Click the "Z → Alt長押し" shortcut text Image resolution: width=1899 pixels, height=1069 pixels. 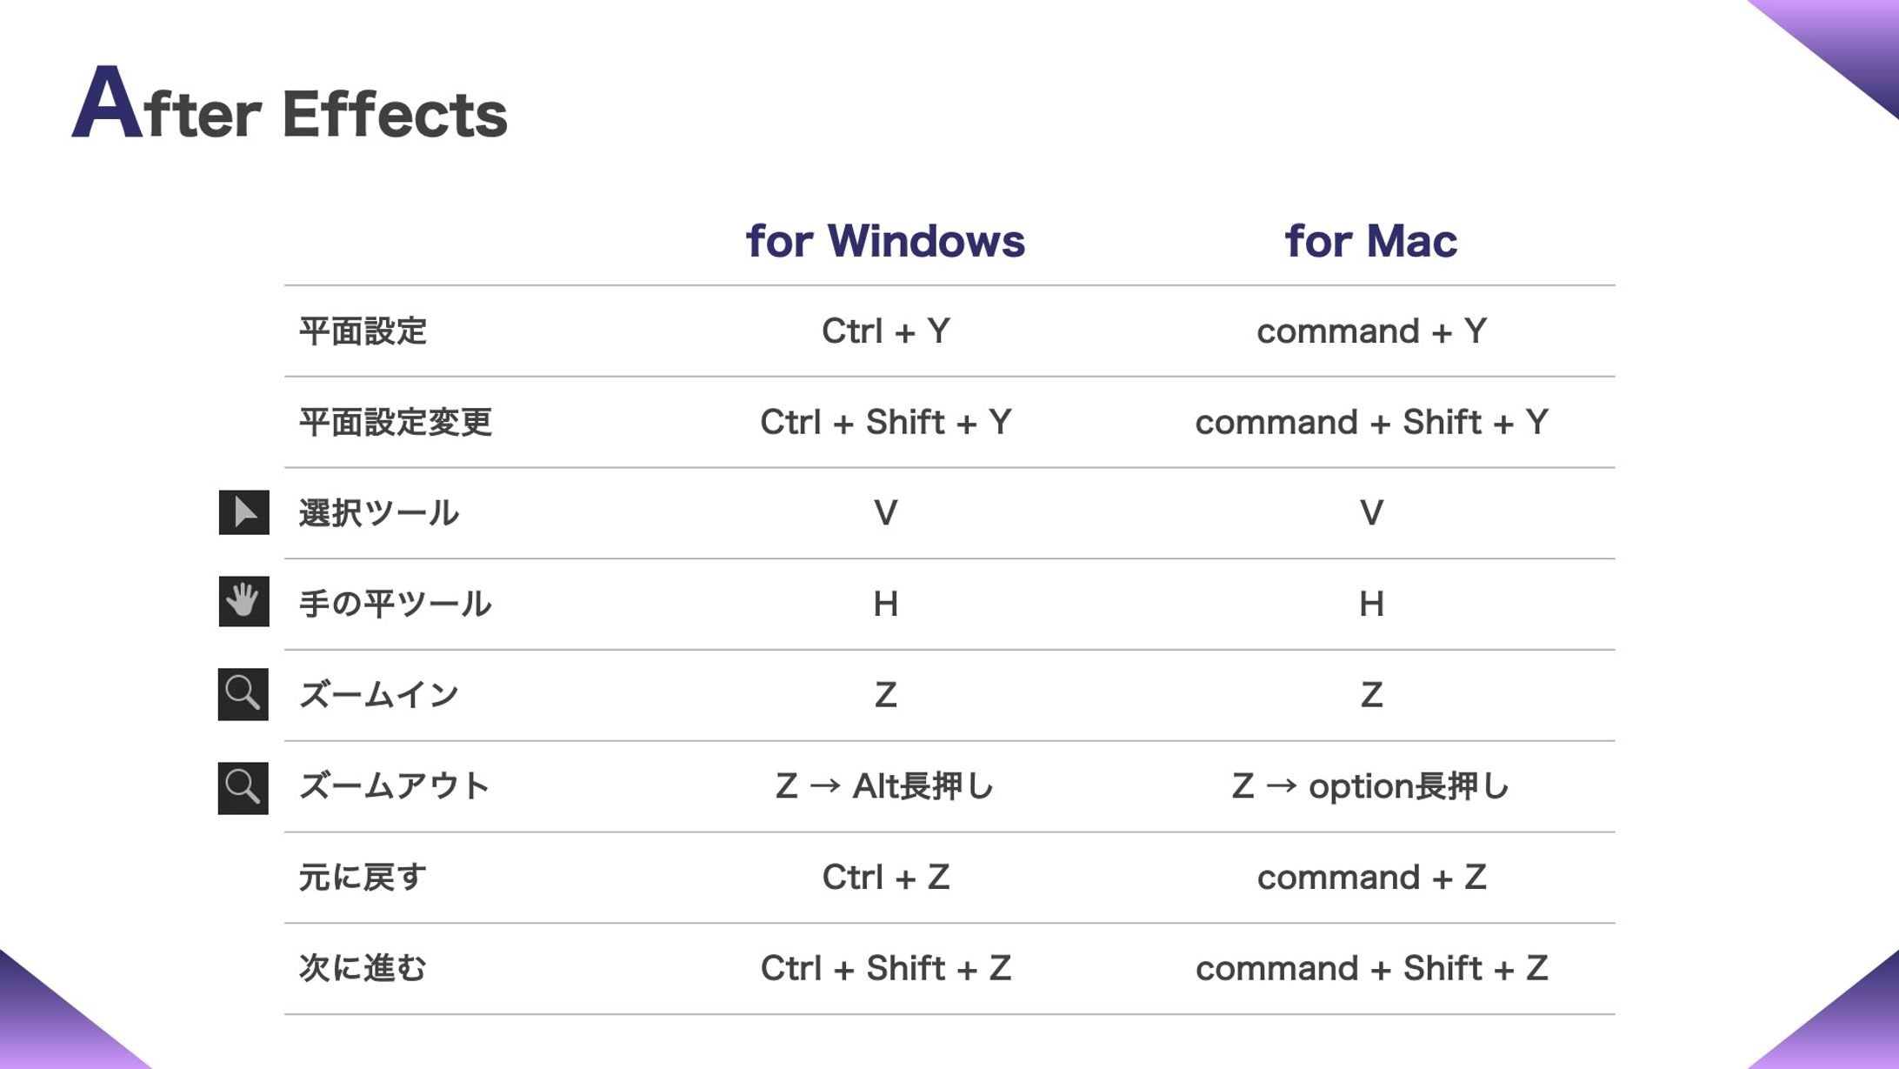click(x=885, y=786)
